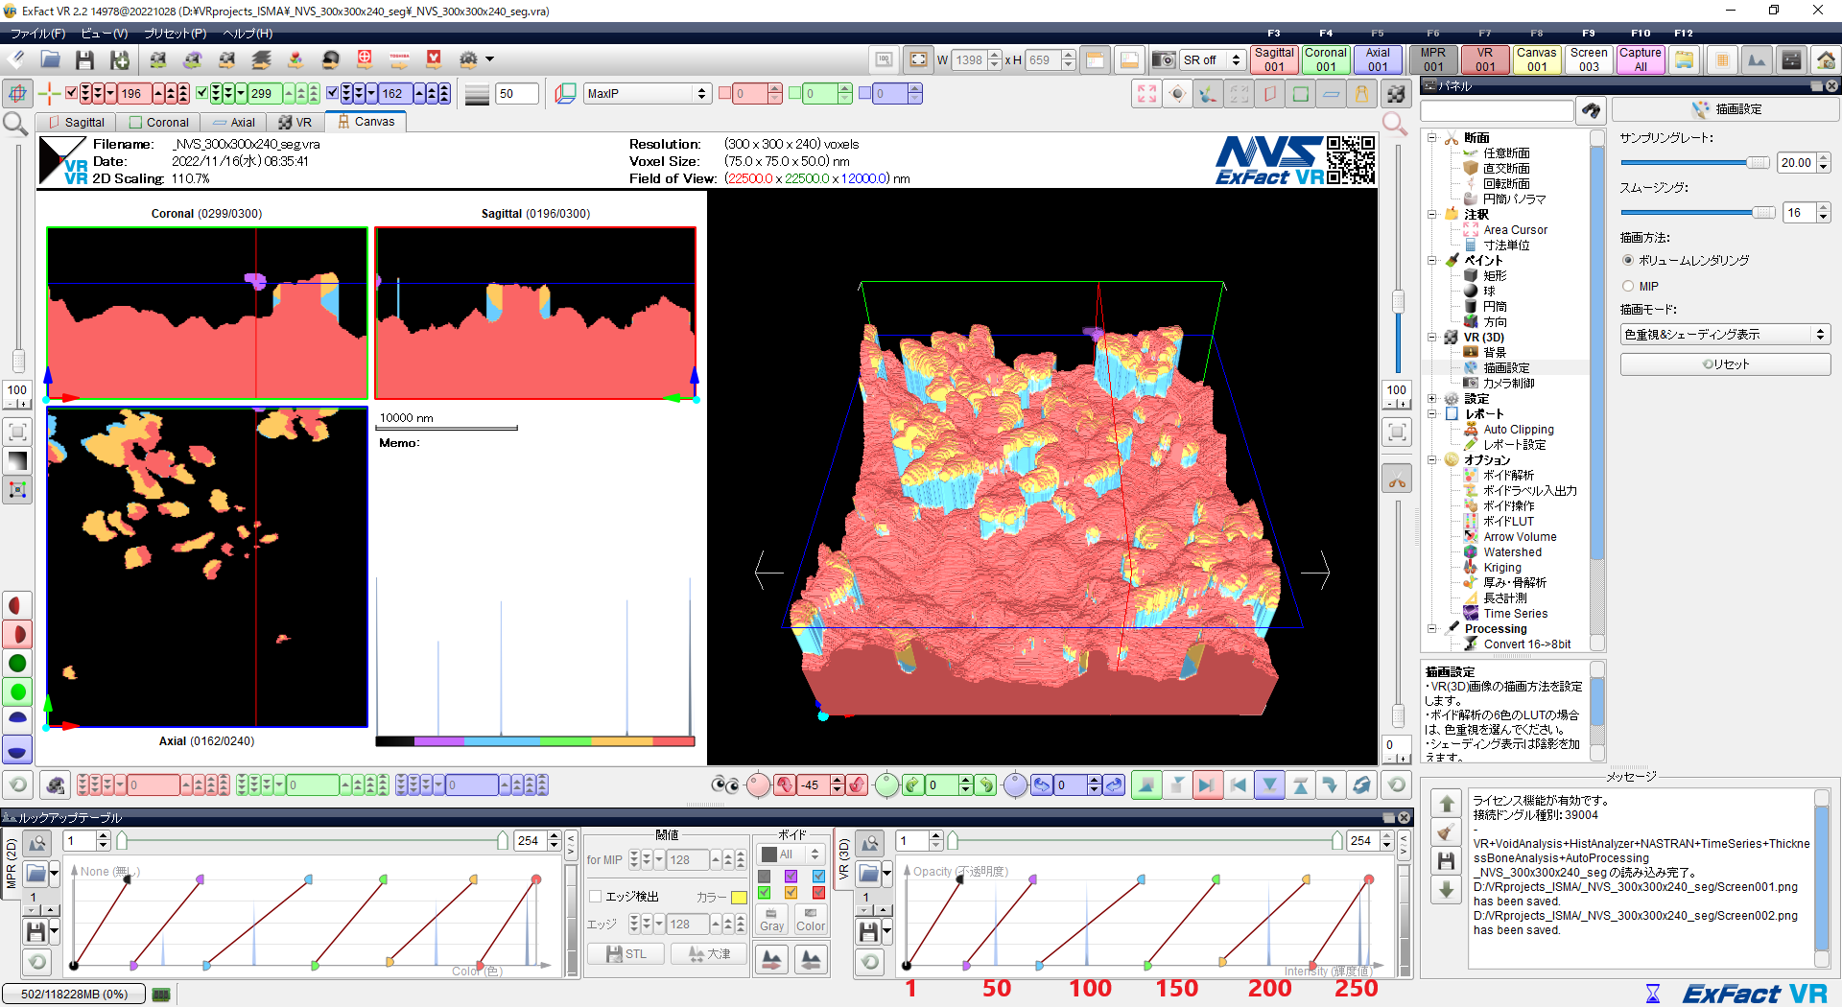Click the STL export button
Viewport: 1842px width, 1007px height.
click(626, 954)
